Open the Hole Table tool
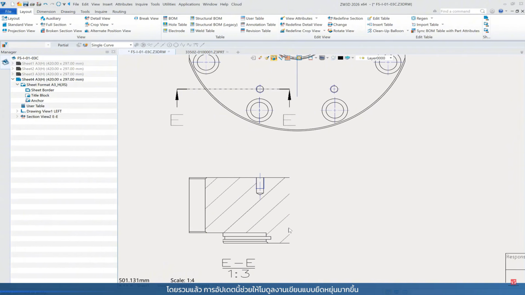Image resolution: width=525 pixels, height=295 pixels. pyautogui.click(x=175, y=25)
